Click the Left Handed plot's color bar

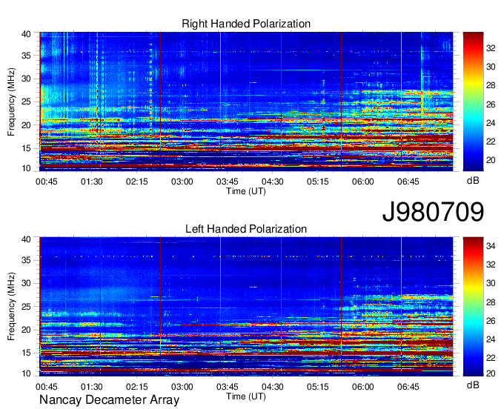point(473,307)
